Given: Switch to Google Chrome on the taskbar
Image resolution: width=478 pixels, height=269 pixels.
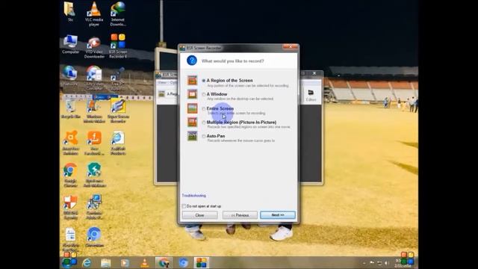Looking at the screenshot, I should (164, 262).
